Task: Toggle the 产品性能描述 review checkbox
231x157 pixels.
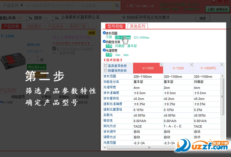Action: pos(54,48)
